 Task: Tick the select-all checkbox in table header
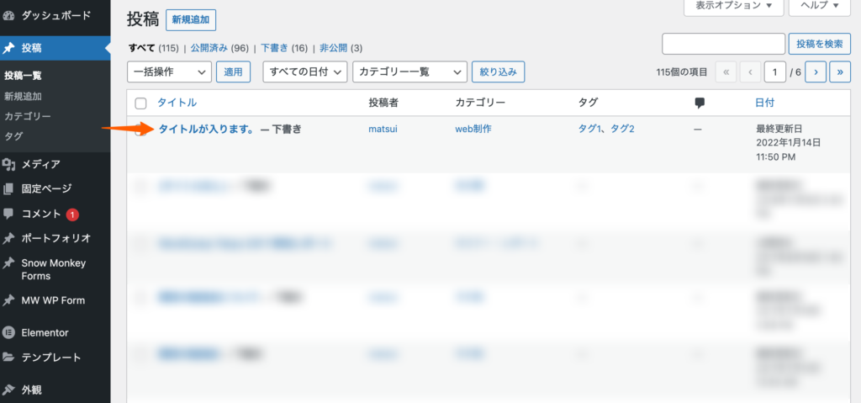coord(141,103)
